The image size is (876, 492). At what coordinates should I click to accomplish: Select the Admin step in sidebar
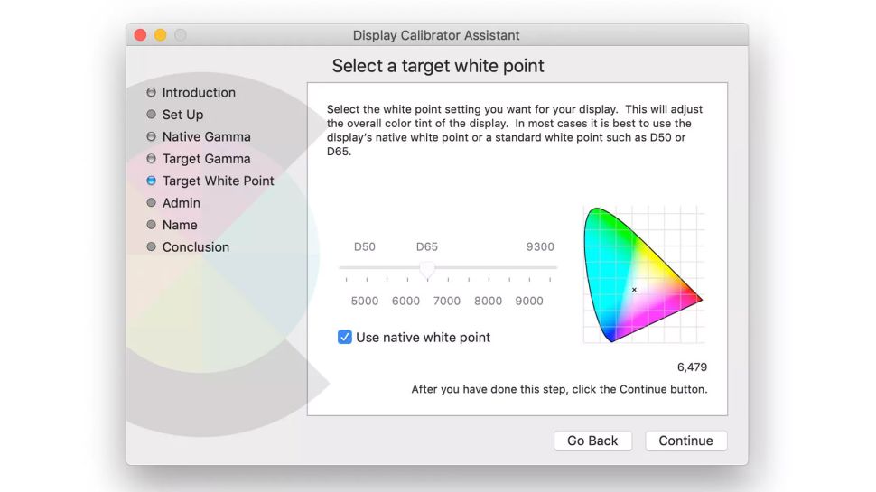(x=181, y=203)
